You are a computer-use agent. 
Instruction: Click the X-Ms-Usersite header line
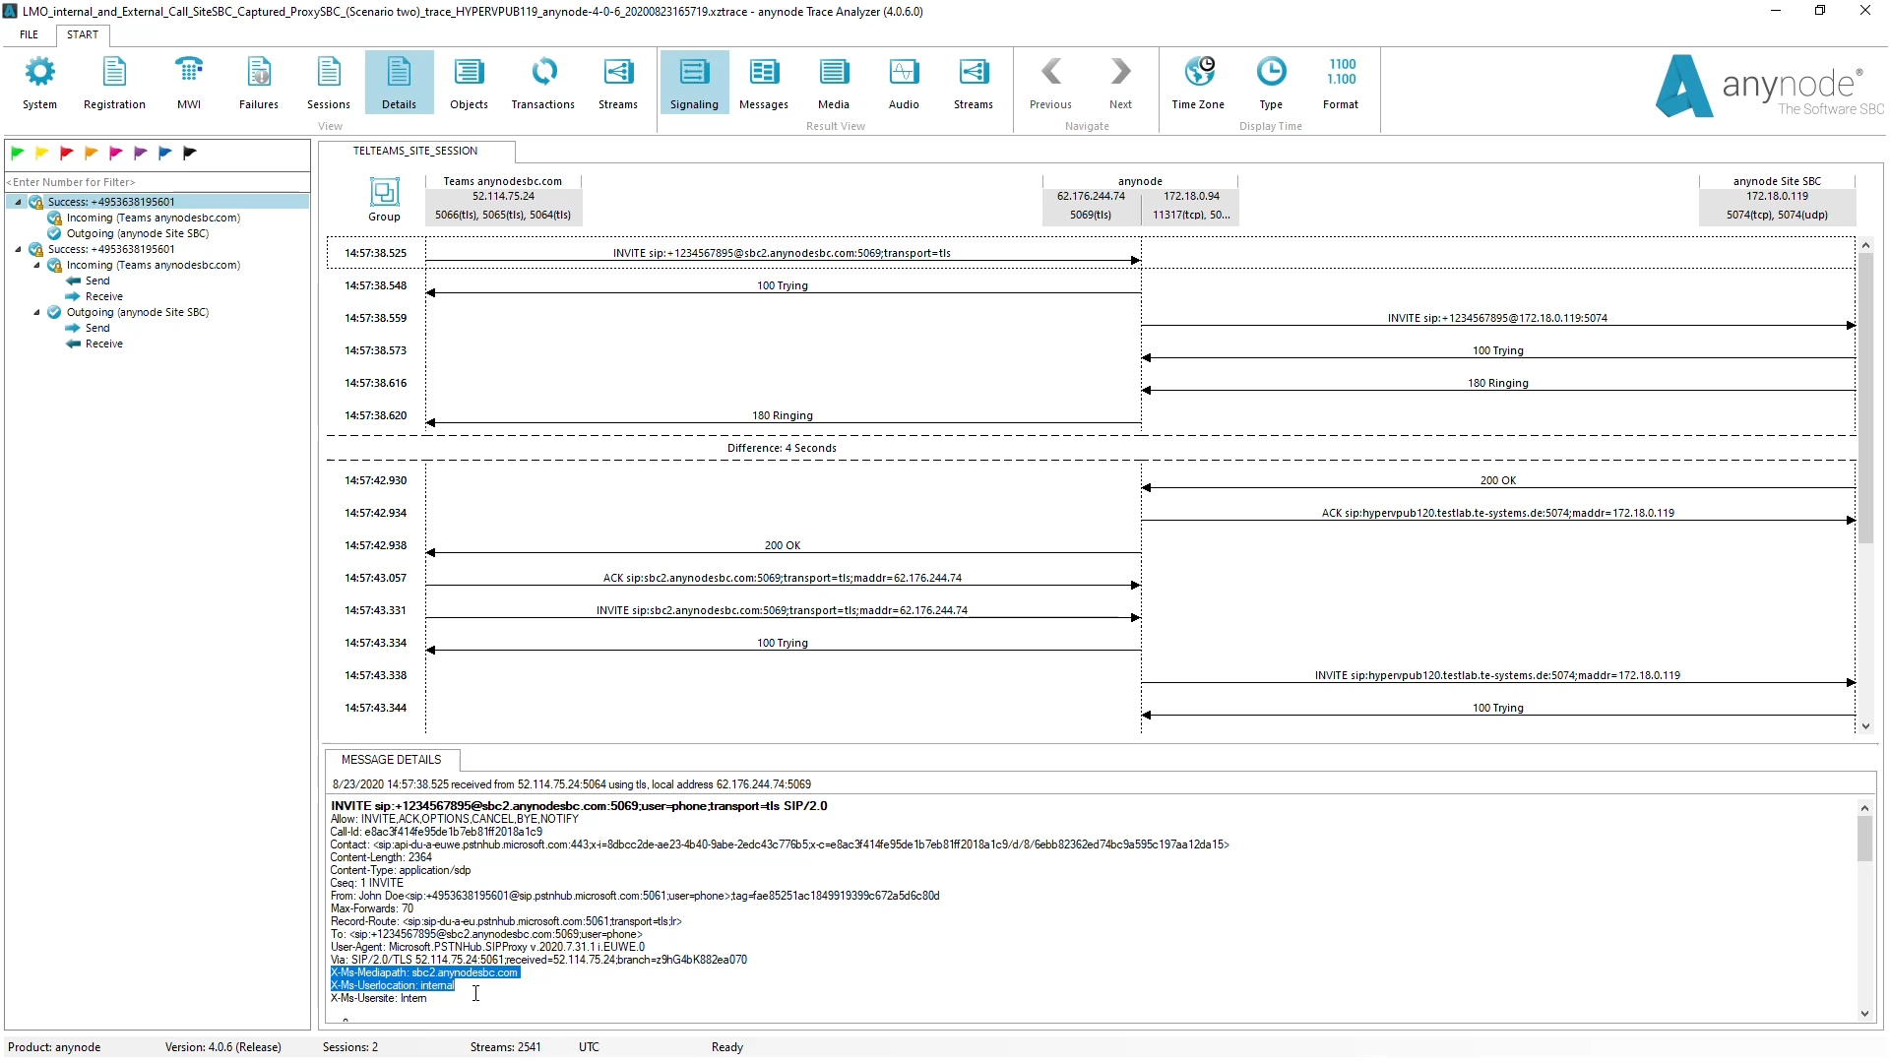tap(378, 998)
